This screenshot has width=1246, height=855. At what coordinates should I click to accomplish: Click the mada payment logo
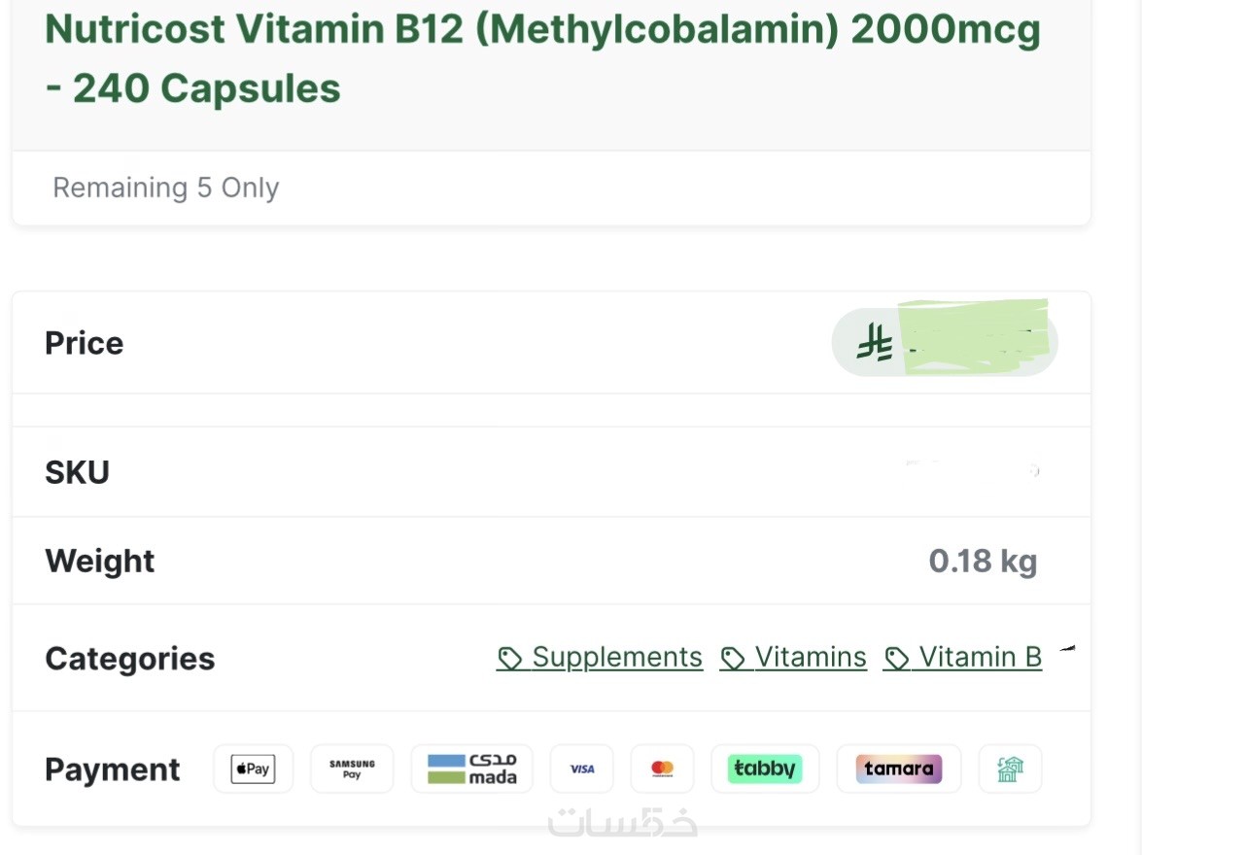click(472, 769)
